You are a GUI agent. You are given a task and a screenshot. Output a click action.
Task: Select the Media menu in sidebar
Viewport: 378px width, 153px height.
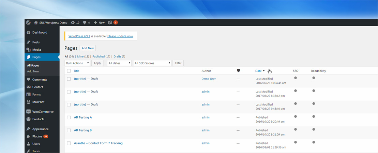coord(36,50)
